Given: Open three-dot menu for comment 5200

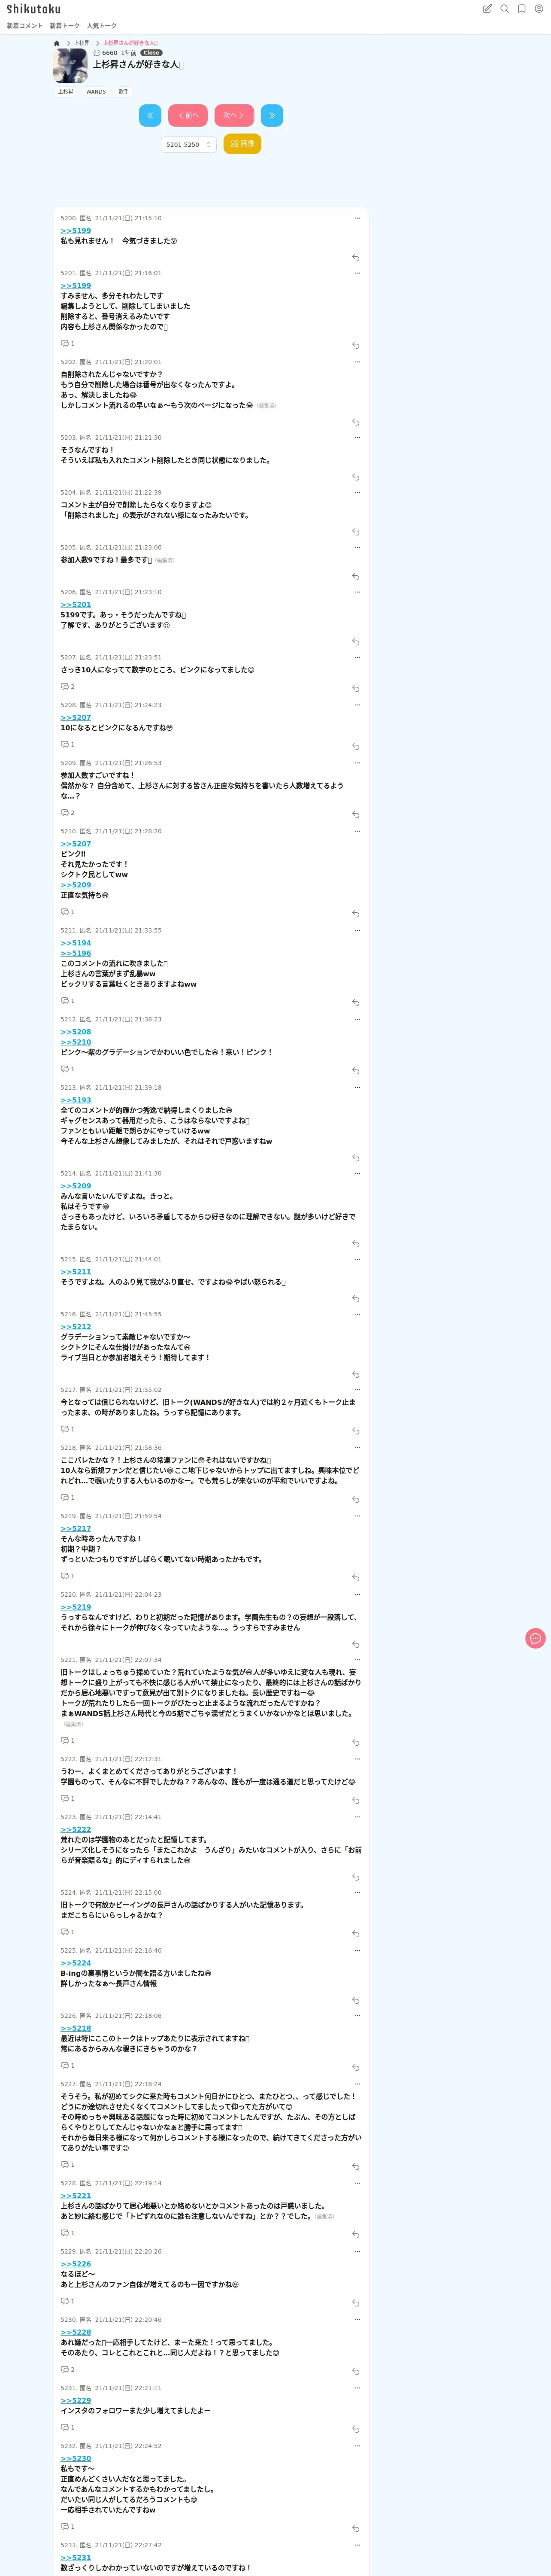Looking at the screenshot, I should click(x=357, y=218).
